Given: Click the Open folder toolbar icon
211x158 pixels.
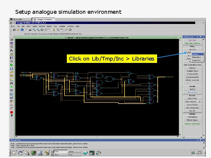Looking at the screenshot, I should [14, 30].
